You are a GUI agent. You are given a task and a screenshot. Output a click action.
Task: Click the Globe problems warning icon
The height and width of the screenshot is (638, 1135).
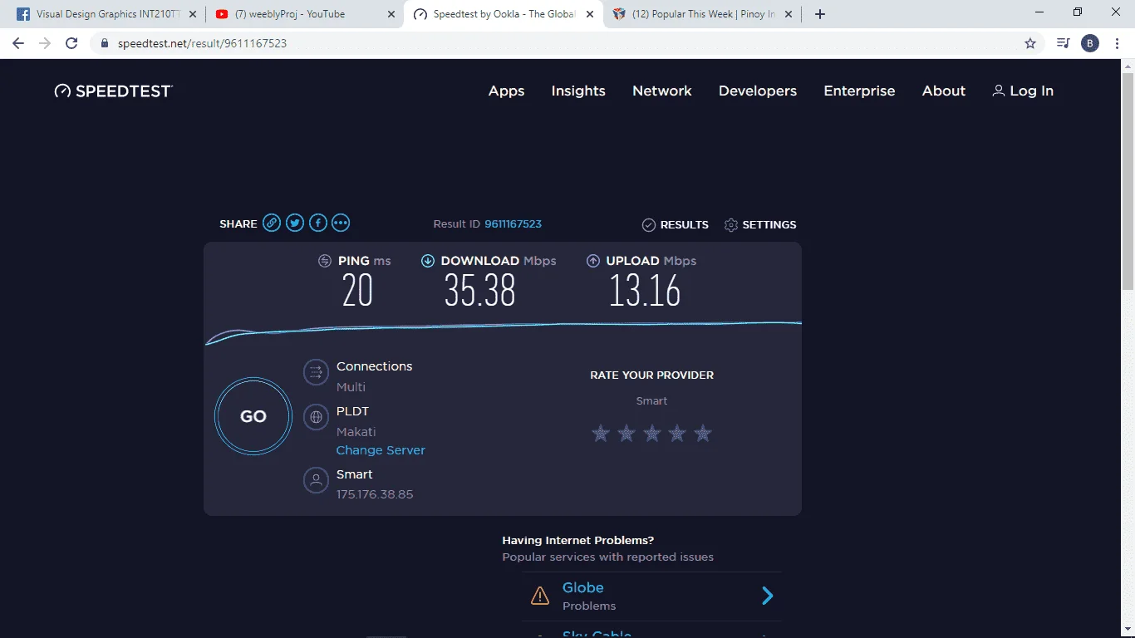(540, 596)
